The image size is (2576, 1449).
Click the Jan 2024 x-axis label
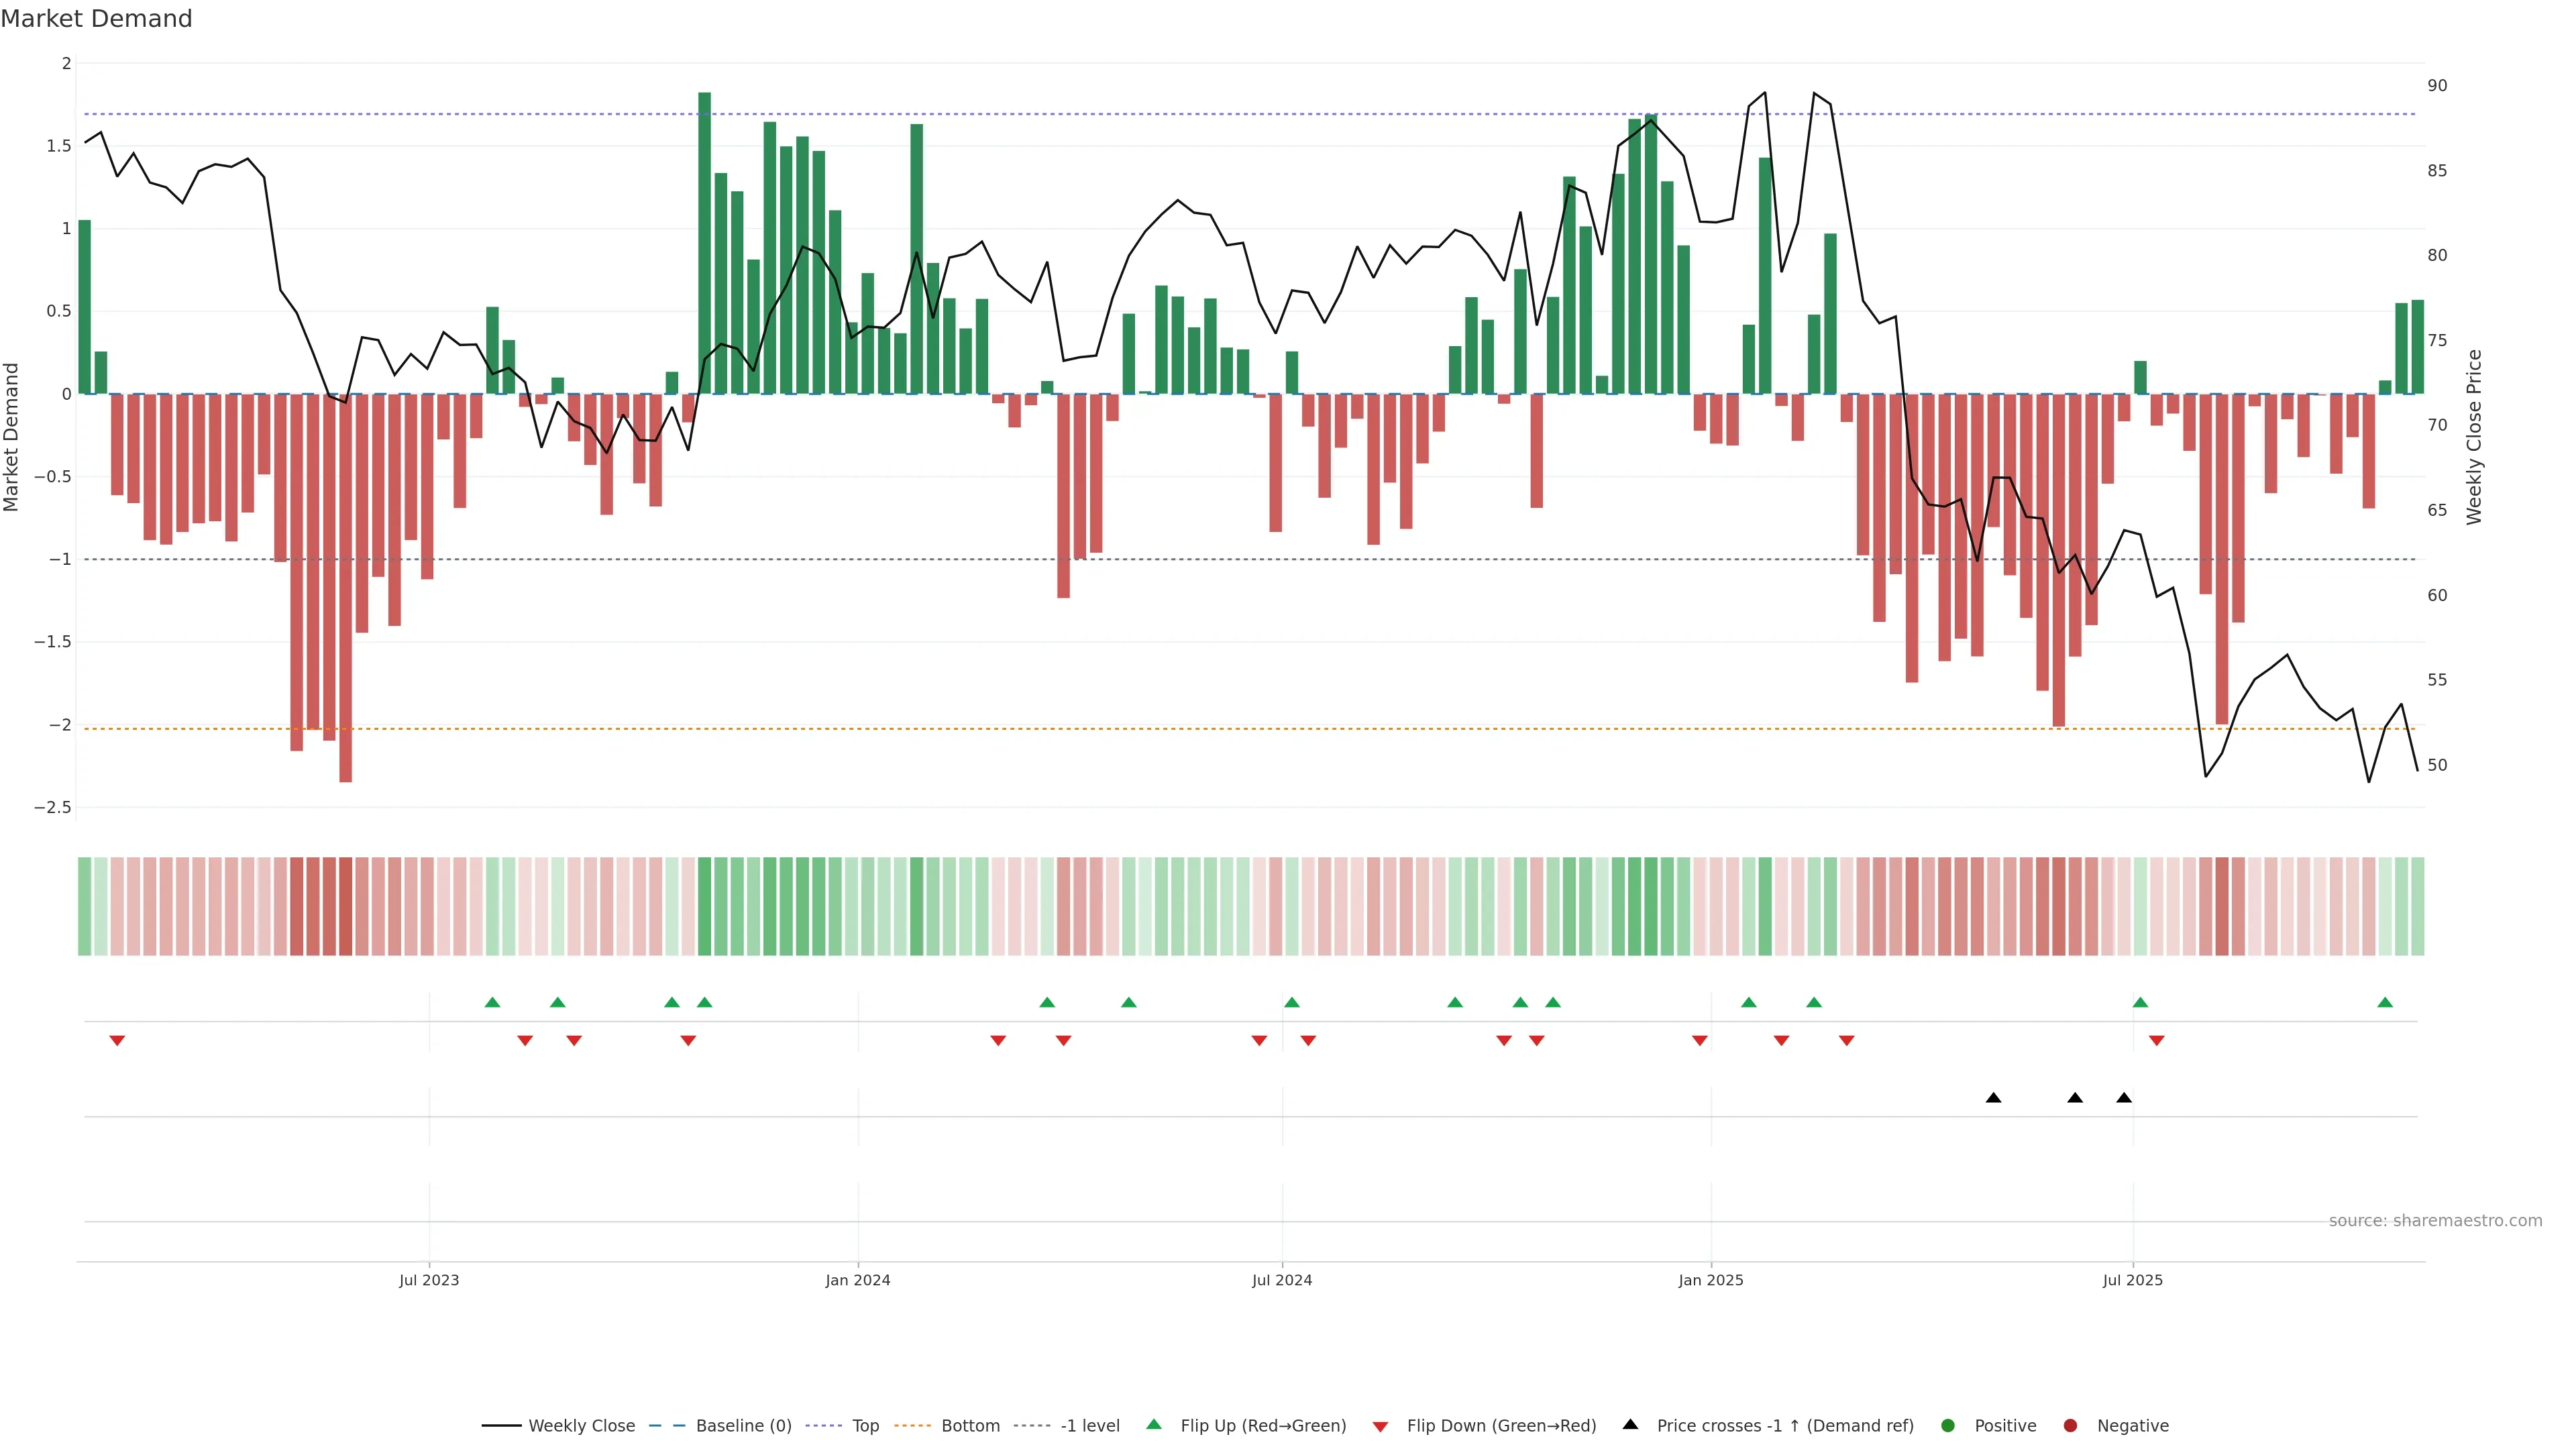coord(857,1280)
